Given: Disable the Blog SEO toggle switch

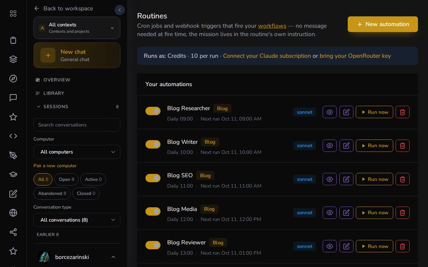Looking at the screenshot, I should (153, 178).
